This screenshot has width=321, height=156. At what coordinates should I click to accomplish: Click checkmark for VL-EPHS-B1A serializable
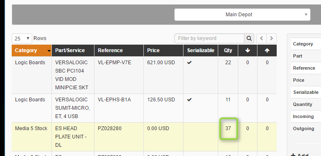tap(189, 100)
